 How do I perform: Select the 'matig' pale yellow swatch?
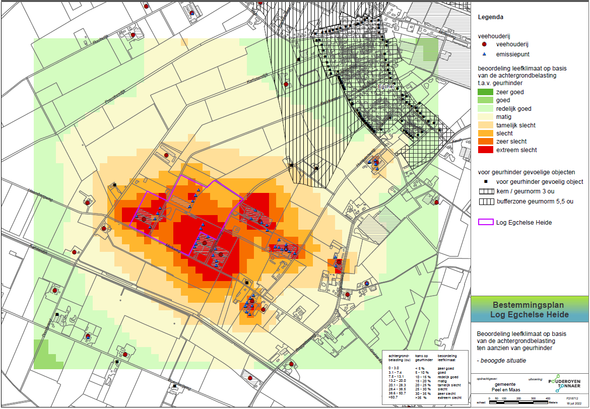pyautogui.click(x=485, y=117)
